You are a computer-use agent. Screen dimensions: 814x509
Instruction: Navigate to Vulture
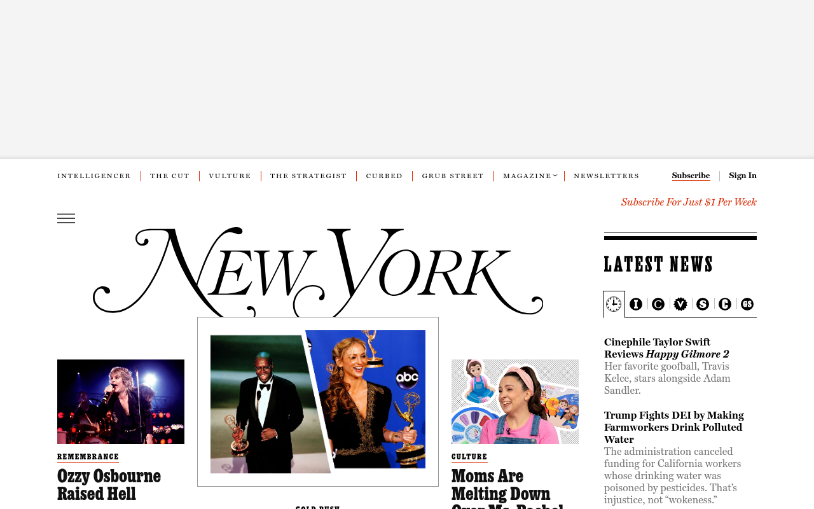(230, 176)
